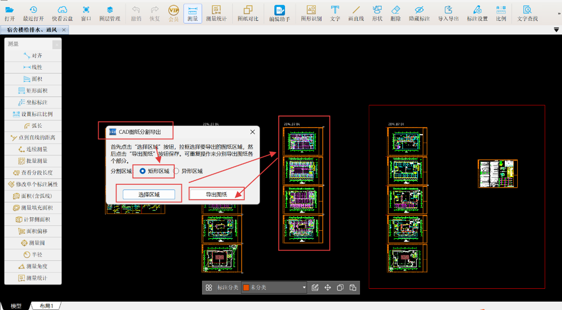Close the 宿舍楼给排水 document tab

pyautogui.click(x=64, y=30)
